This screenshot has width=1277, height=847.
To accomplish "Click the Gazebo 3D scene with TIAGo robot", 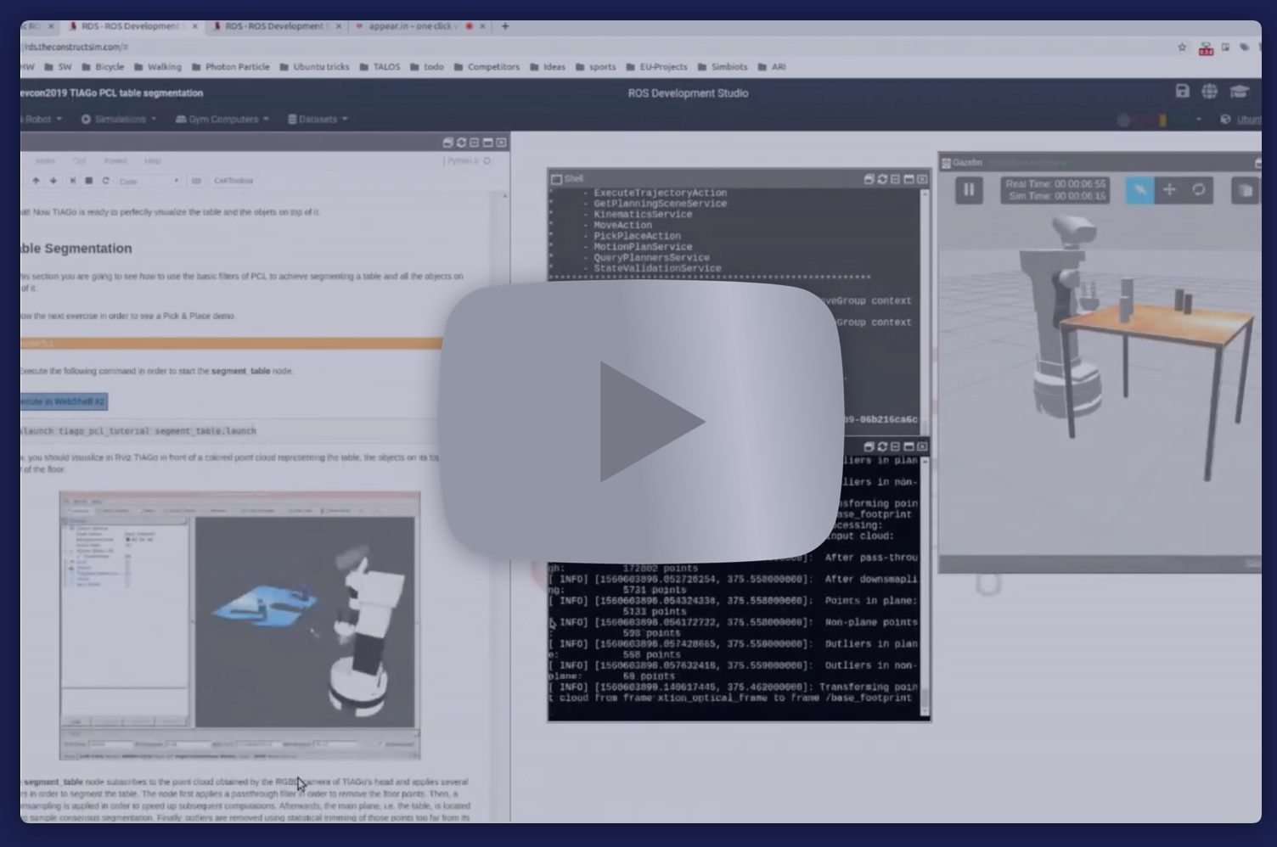I will click(x=1100, y=382).
